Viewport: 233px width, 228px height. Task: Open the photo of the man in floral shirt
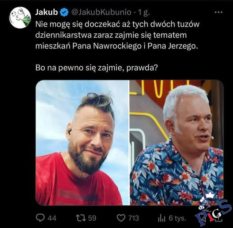click(177, 143)
